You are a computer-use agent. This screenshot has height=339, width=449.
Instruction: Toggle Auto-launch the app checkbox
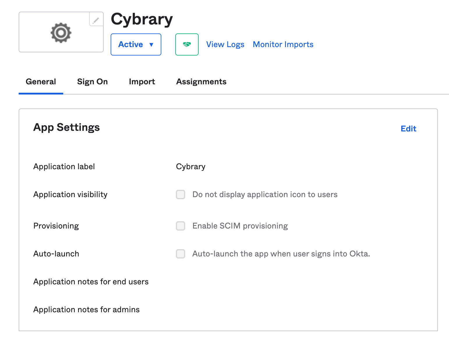[x=181, y=254]
